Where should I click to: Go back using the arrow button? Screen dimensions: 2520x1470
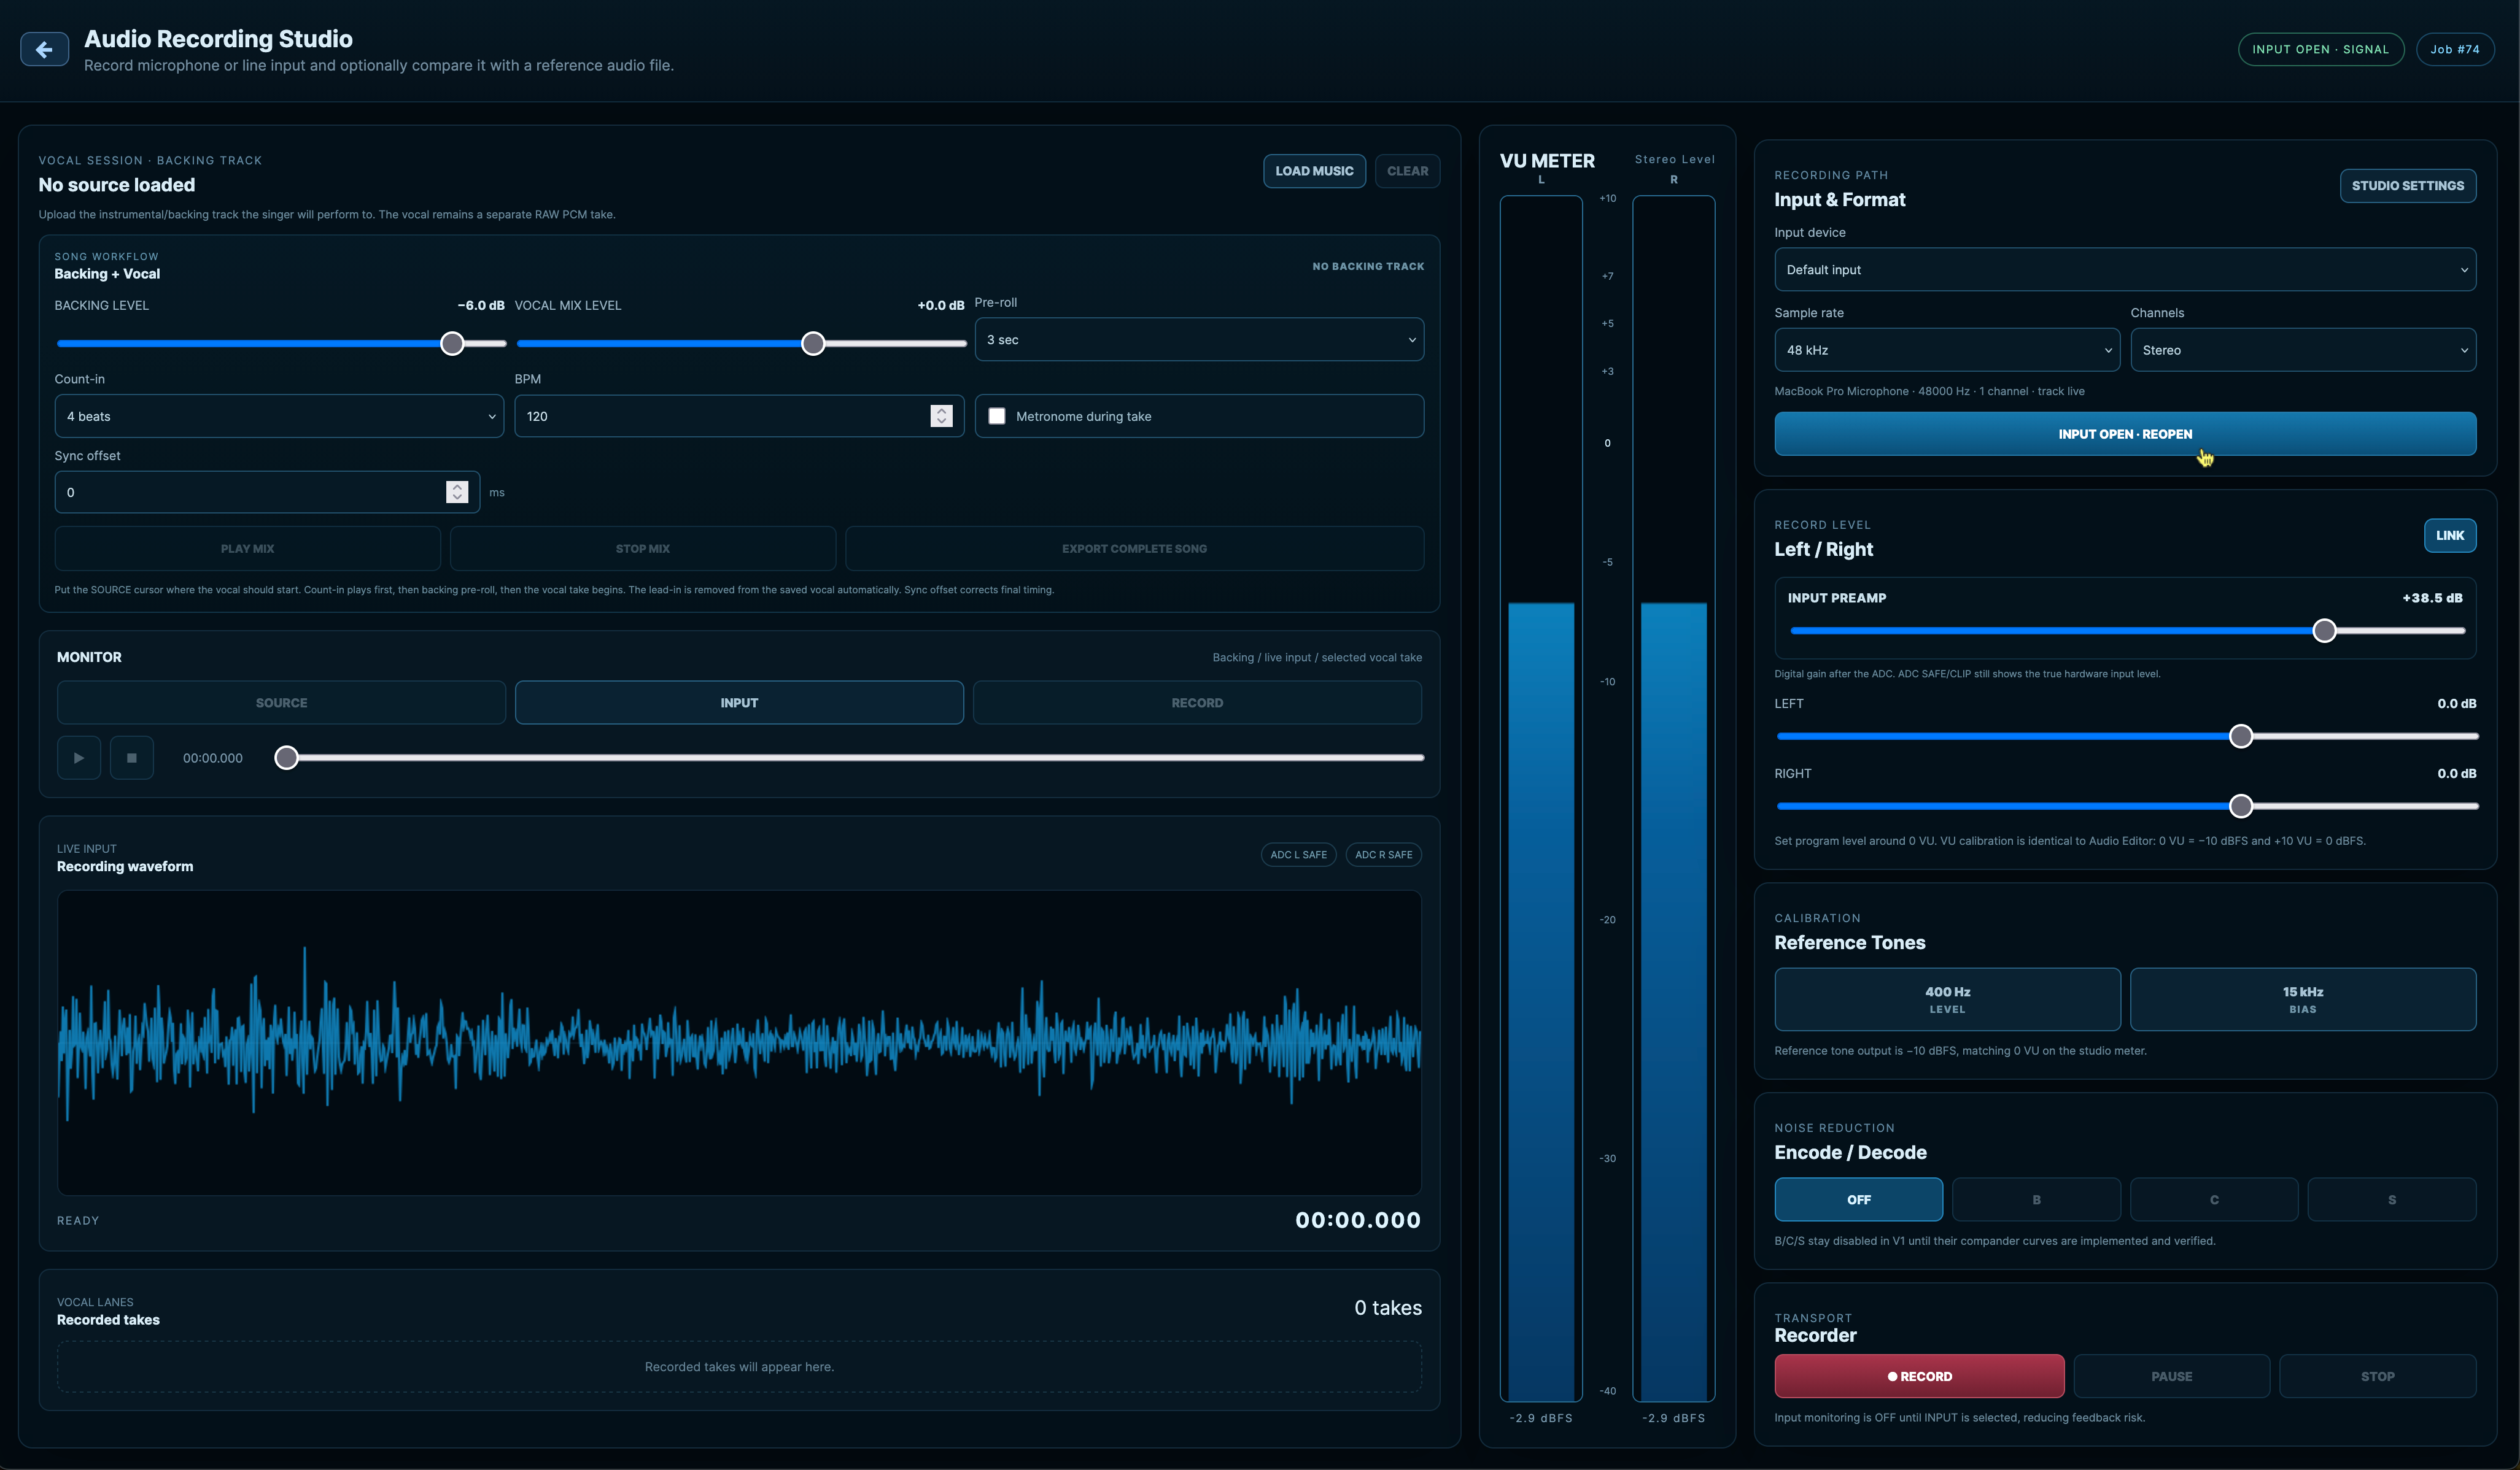coord(44,49)
